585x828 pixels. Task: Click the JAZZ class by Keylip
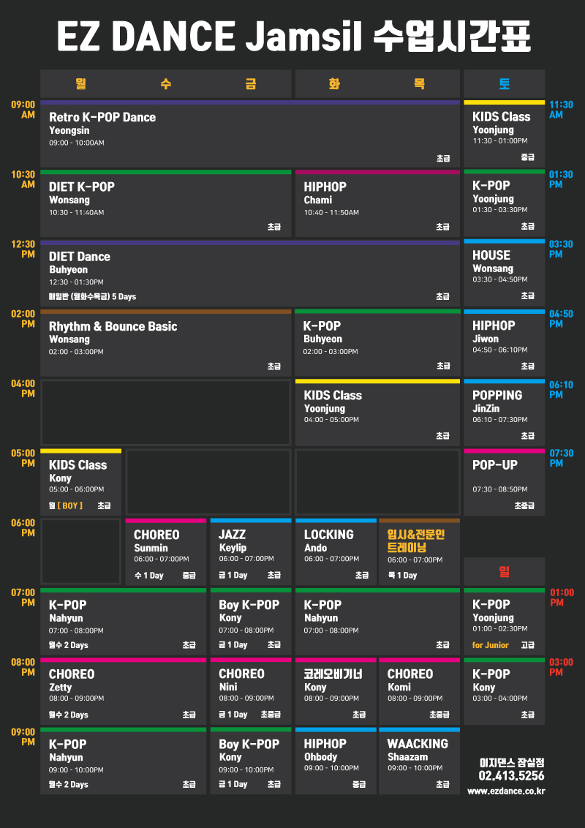(x=251, y=552)
